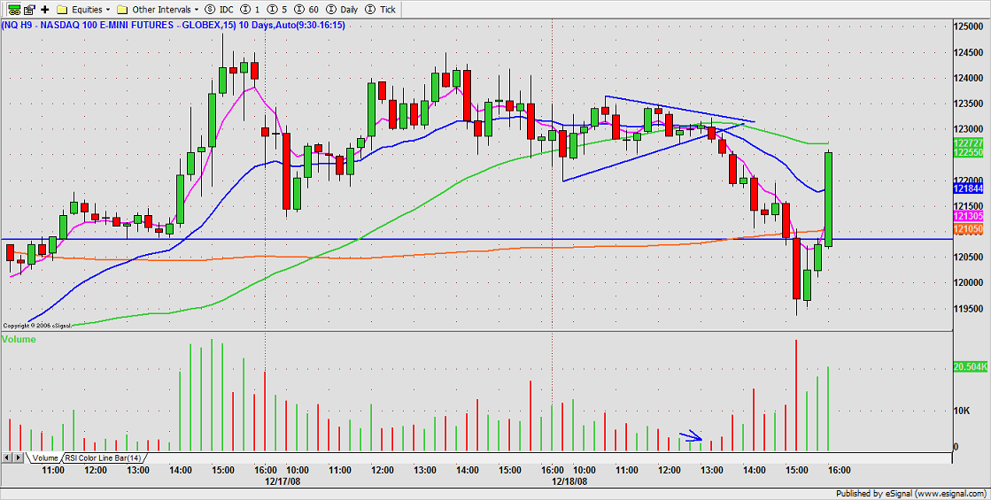Click the black plus icon in toolbar
Screen dimensions: 991x500
[45, 10]
